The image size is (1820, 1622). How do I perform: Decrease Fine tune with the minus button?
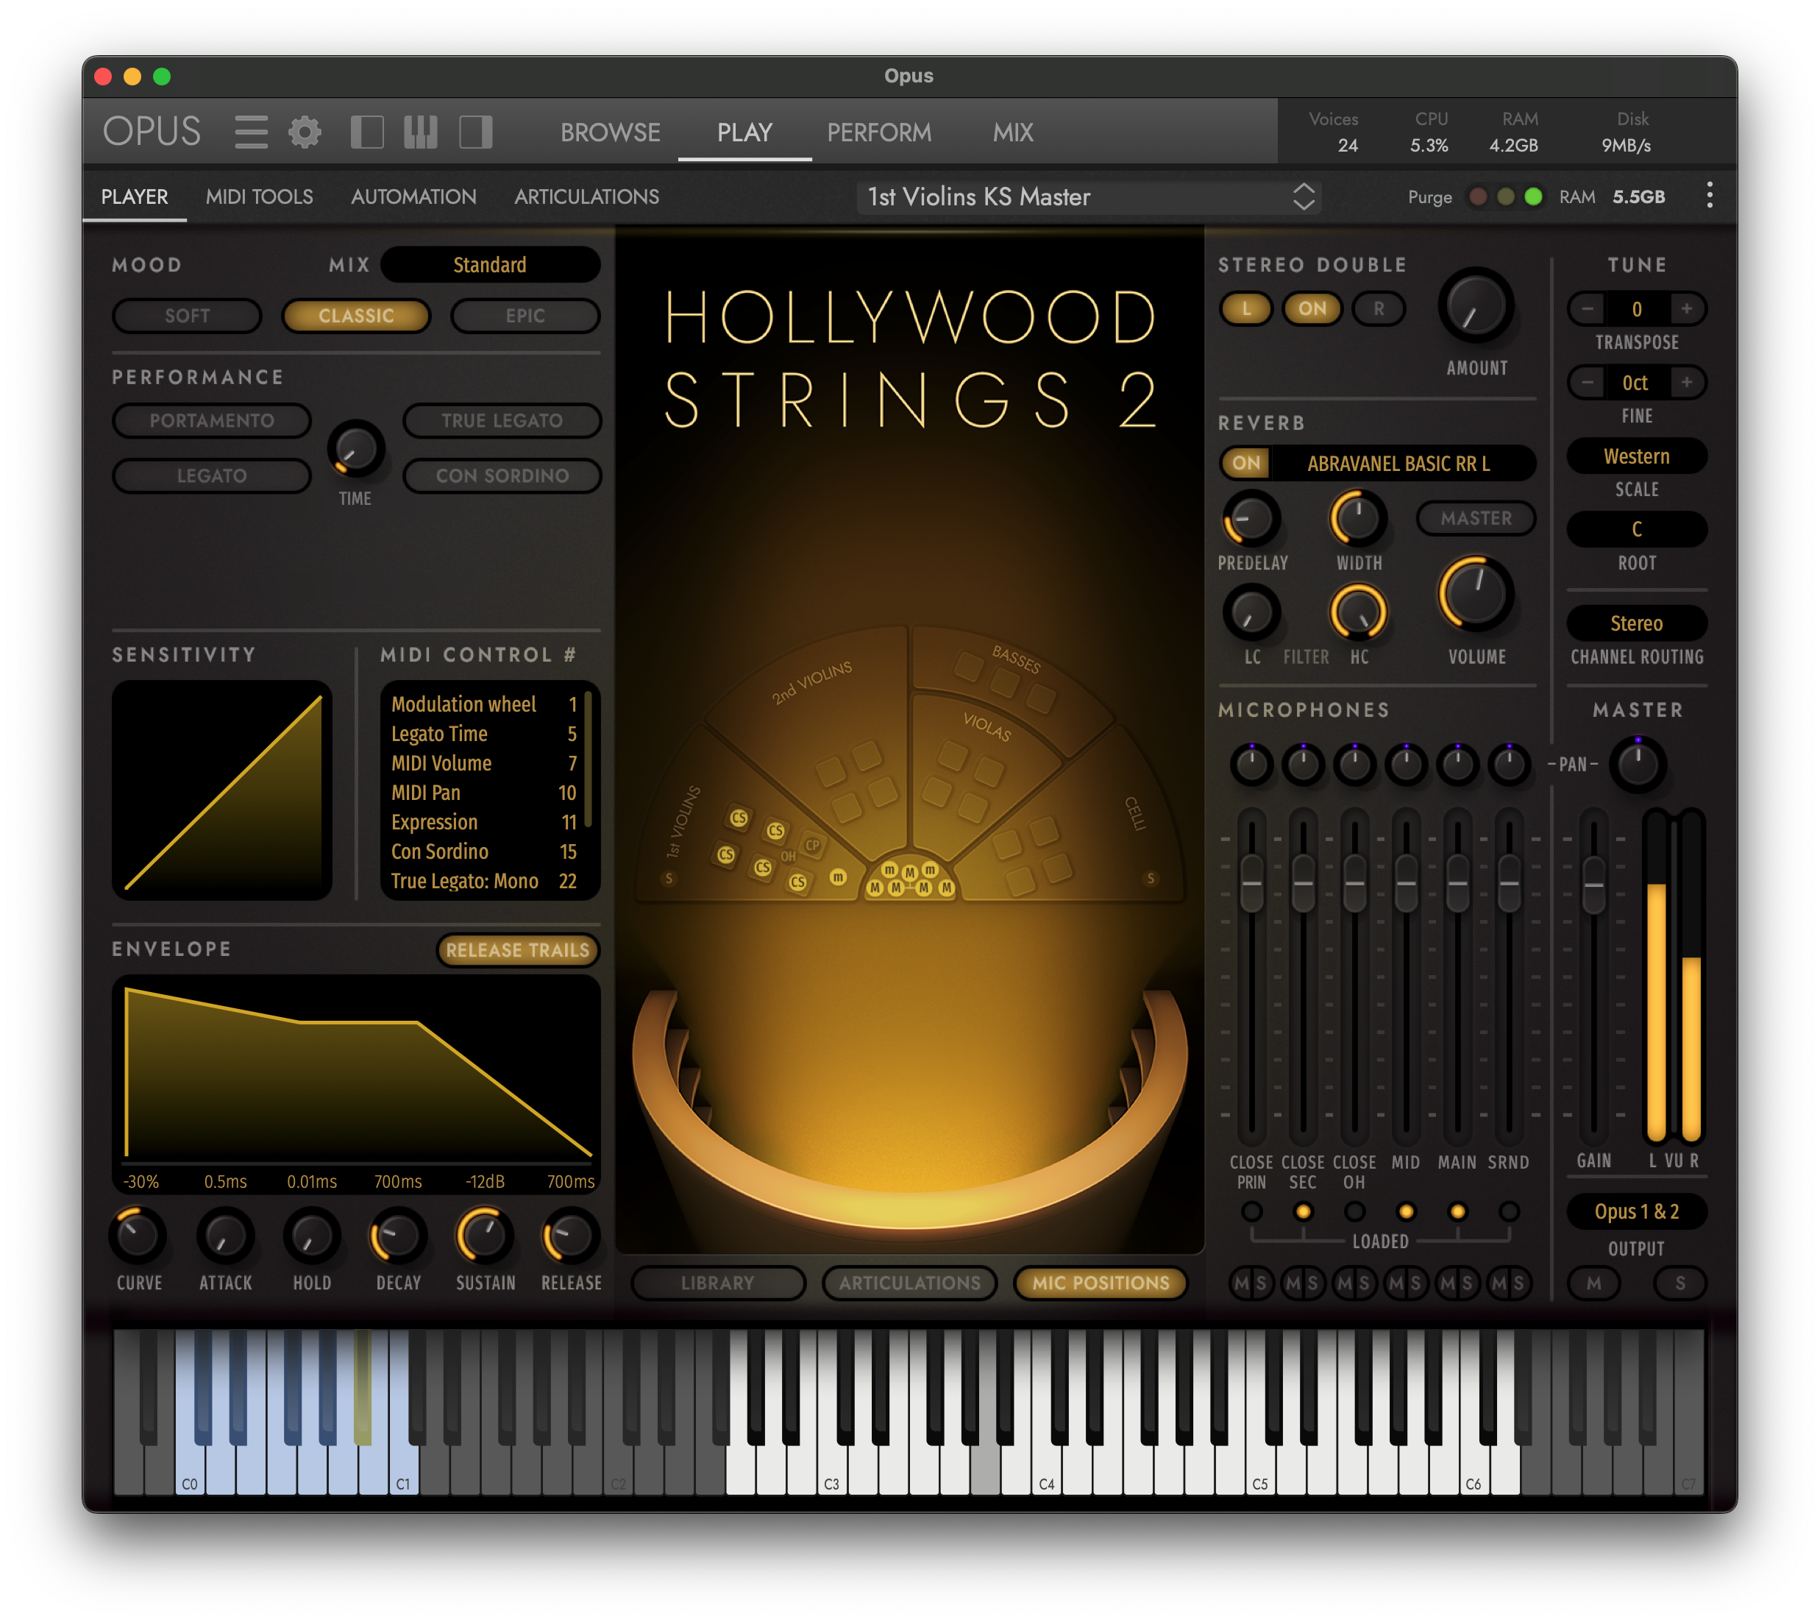coord(1588,383)
